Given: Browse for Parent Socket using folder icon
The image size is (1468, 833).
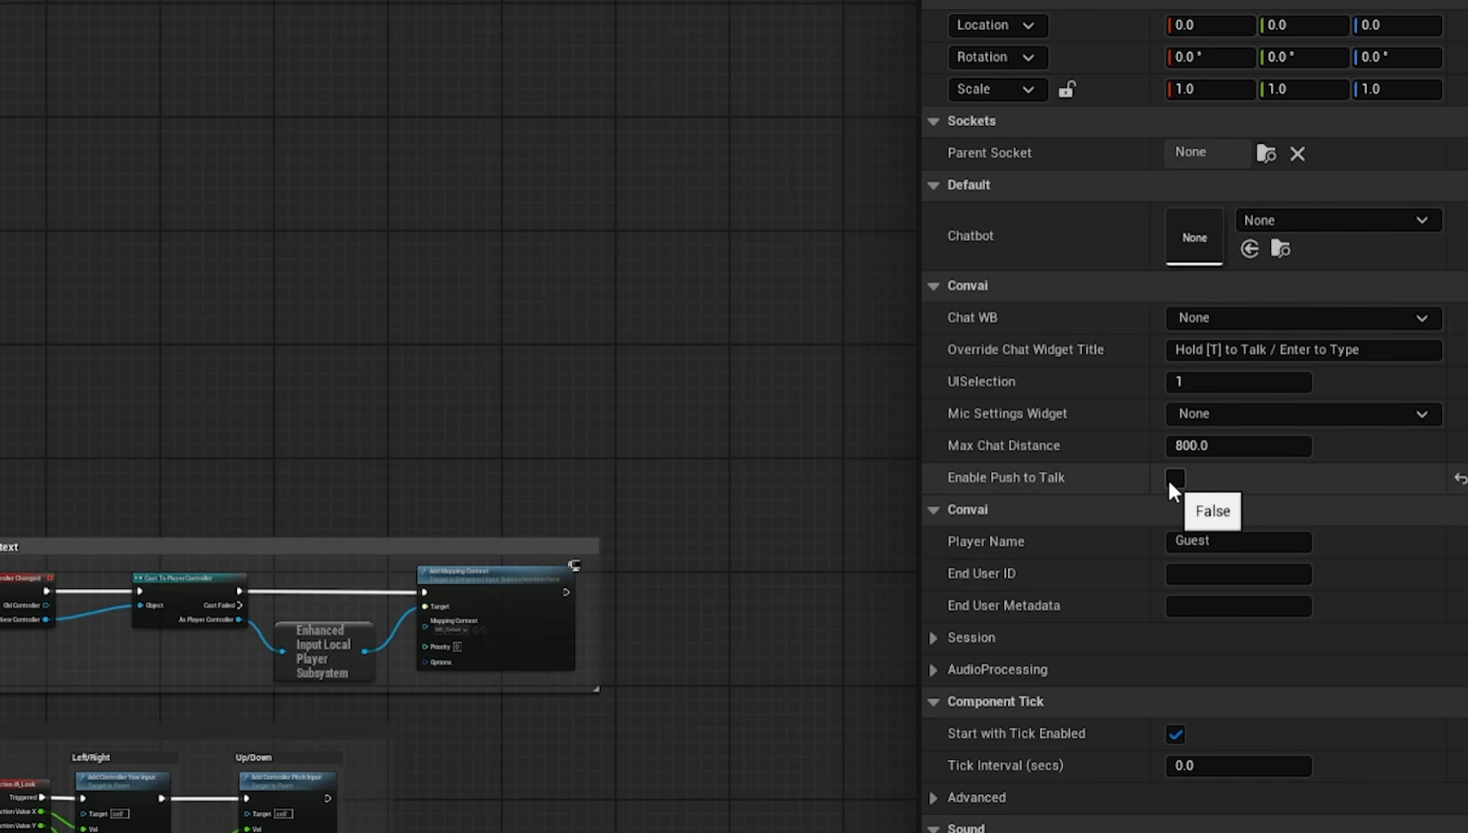Looking at the screenshot, I should 1266,154.
